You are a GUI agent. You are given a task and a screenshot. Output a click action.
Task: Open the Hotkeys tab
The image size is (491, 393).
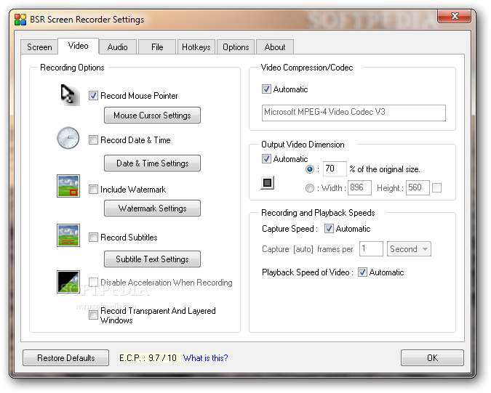196,47
